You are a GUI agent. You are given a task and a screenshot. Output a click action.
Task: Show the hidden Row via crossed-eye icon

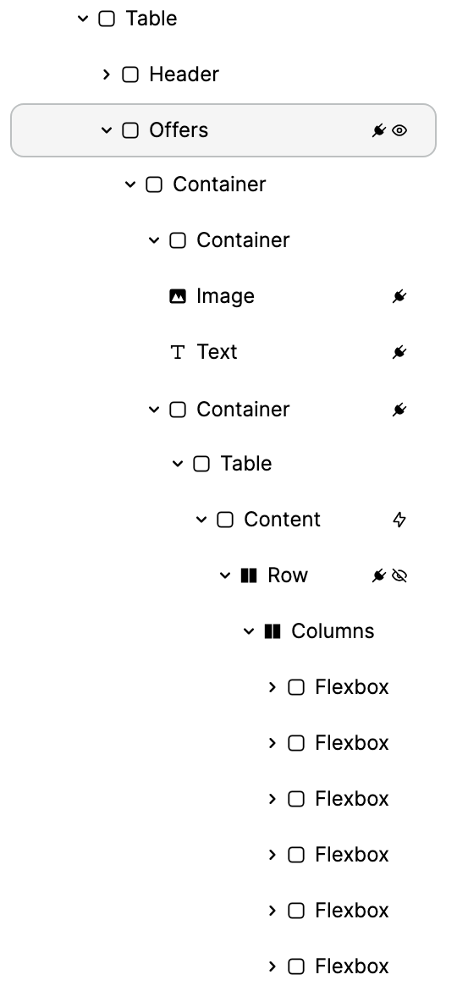[x=399, y=575]
